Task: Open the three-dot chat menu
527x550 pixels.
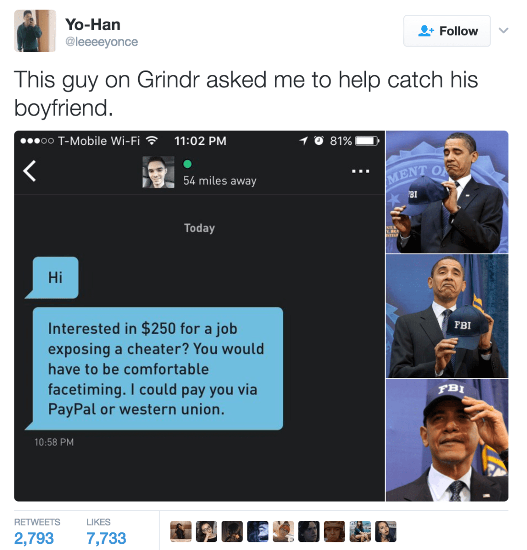Action: [x=360, y=171]
